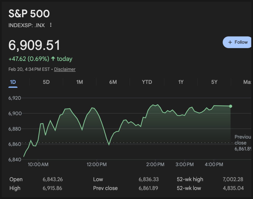Image resolution: width=253 pixels, height=199 pixels.
Task: Click the S&P 500 heading
Action: (29, 14)
